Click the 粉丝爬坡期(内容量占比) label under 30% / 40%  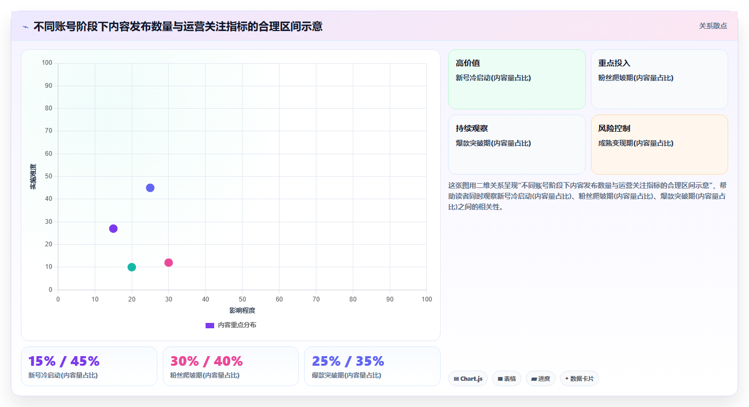pyautogui.click(x=205, y=375)
